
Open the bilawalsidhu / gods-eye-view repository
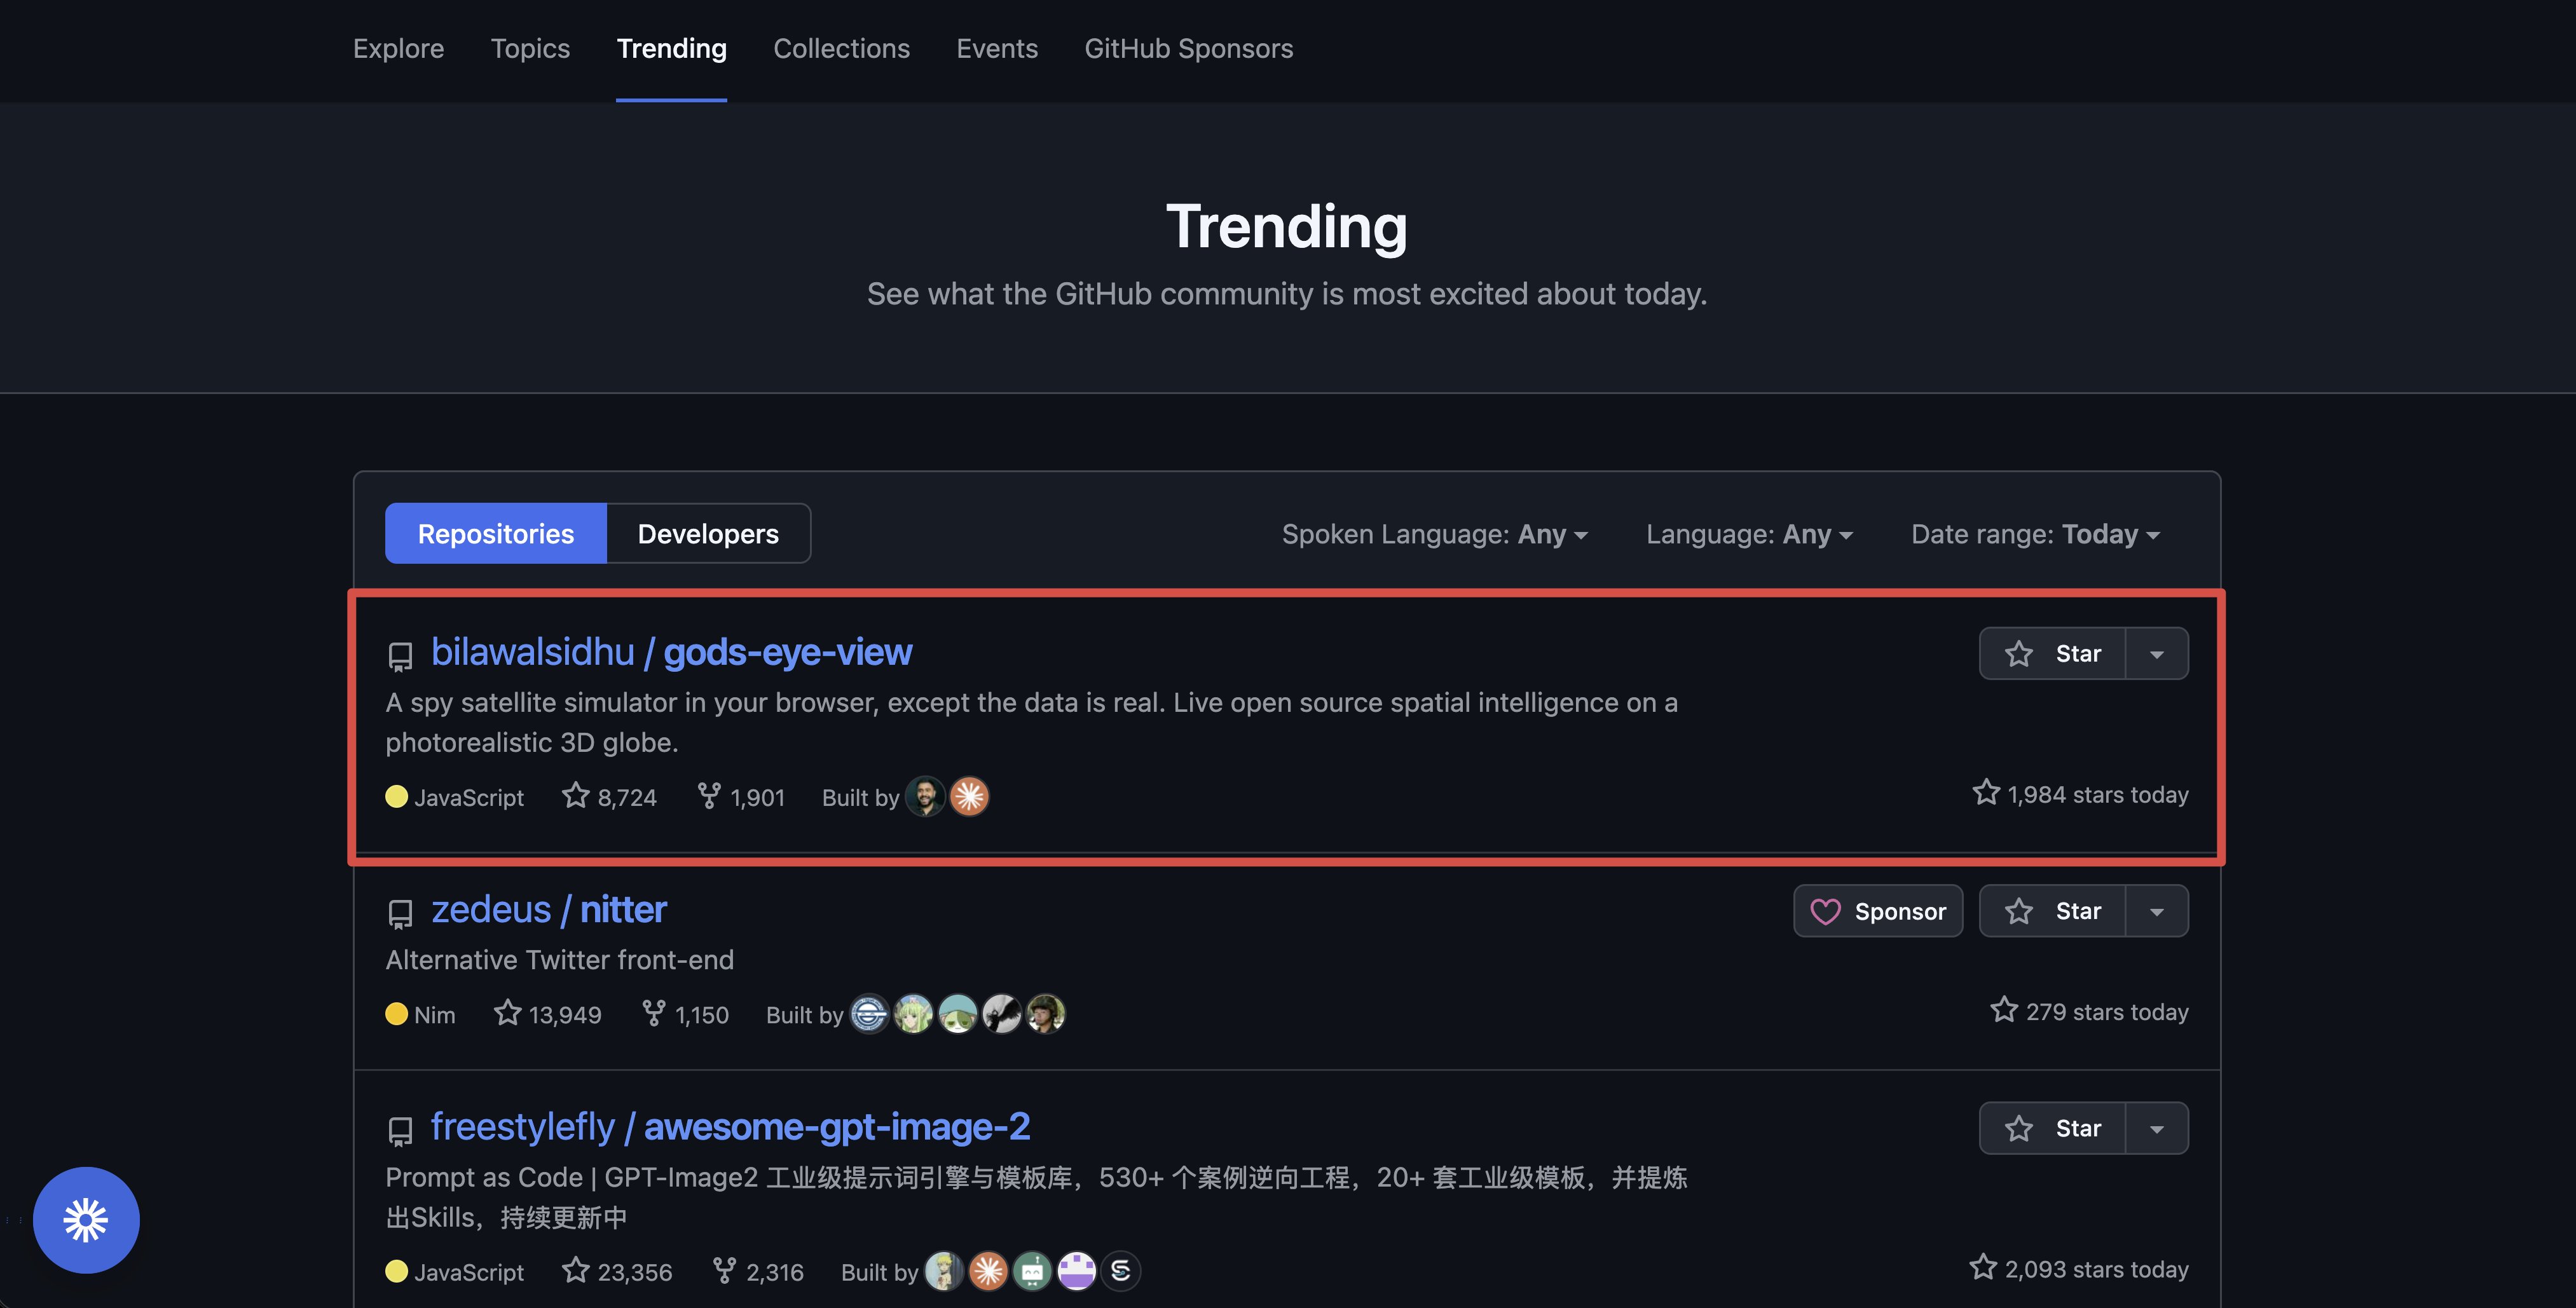coord(671,652)
